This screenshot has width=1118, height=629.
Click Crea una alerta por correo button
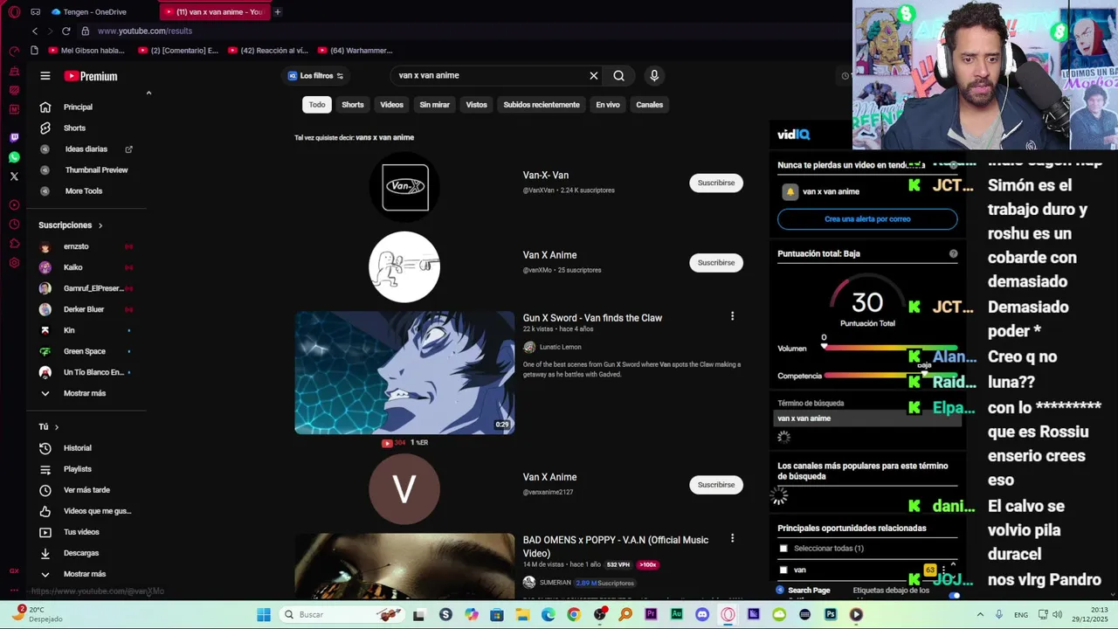[867, 219]
